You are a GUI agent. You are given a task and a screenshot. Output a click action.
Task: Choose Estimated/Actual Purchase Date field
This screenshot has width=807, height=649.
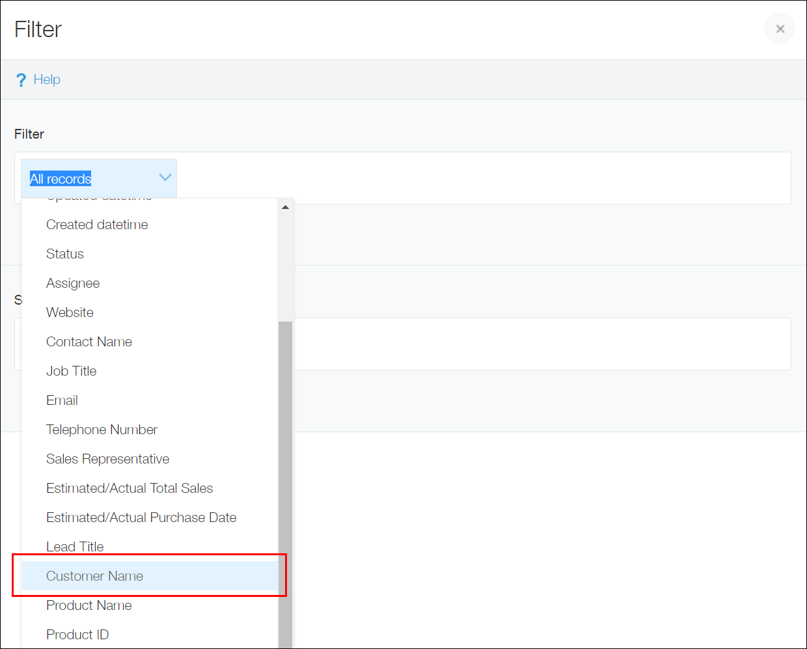(141, 517)
